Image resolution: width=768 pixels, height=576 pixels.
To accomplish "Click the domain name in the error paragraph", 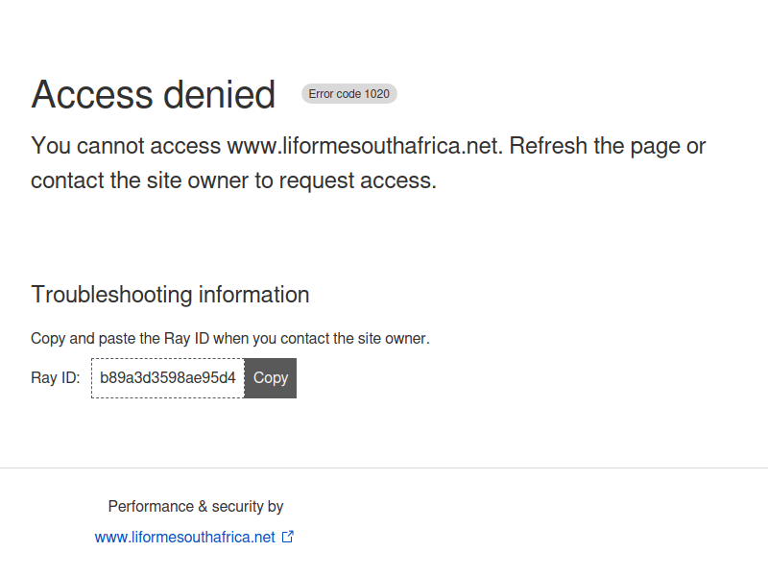I will tap(365, 146).
